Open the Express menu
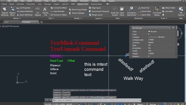 [x=112, y=1]
